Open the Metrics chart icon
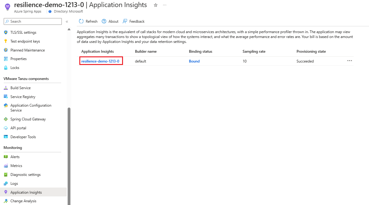This screenshot has height=205, width=369. tap(6, 166)
